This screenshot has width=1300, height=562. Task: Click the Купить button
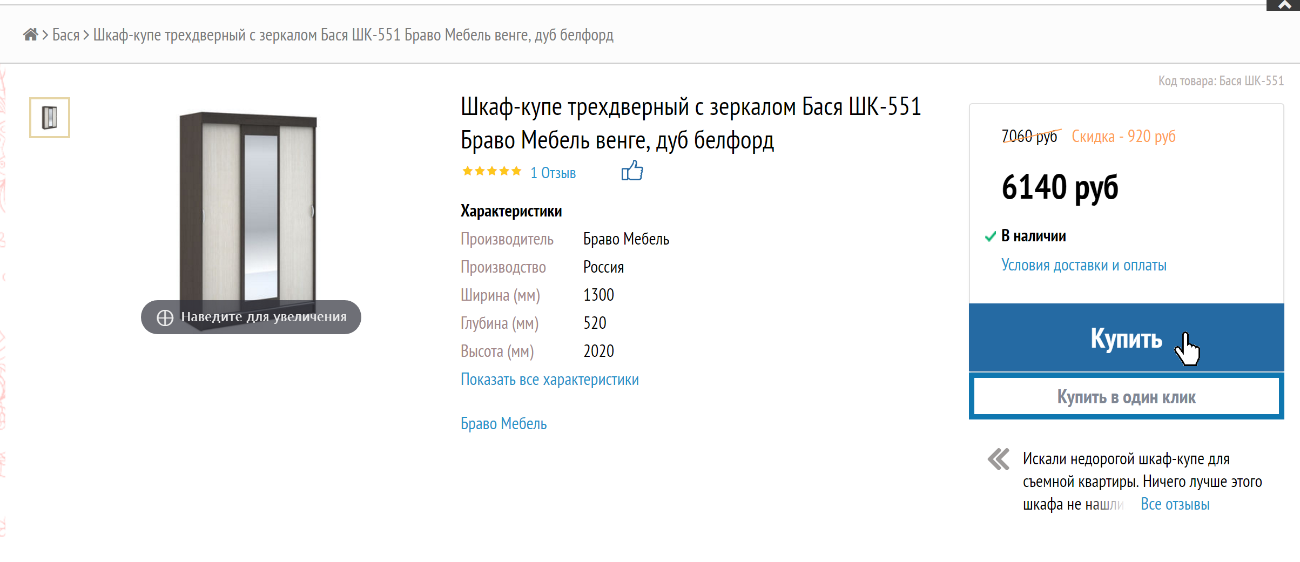pos(1127,337)
